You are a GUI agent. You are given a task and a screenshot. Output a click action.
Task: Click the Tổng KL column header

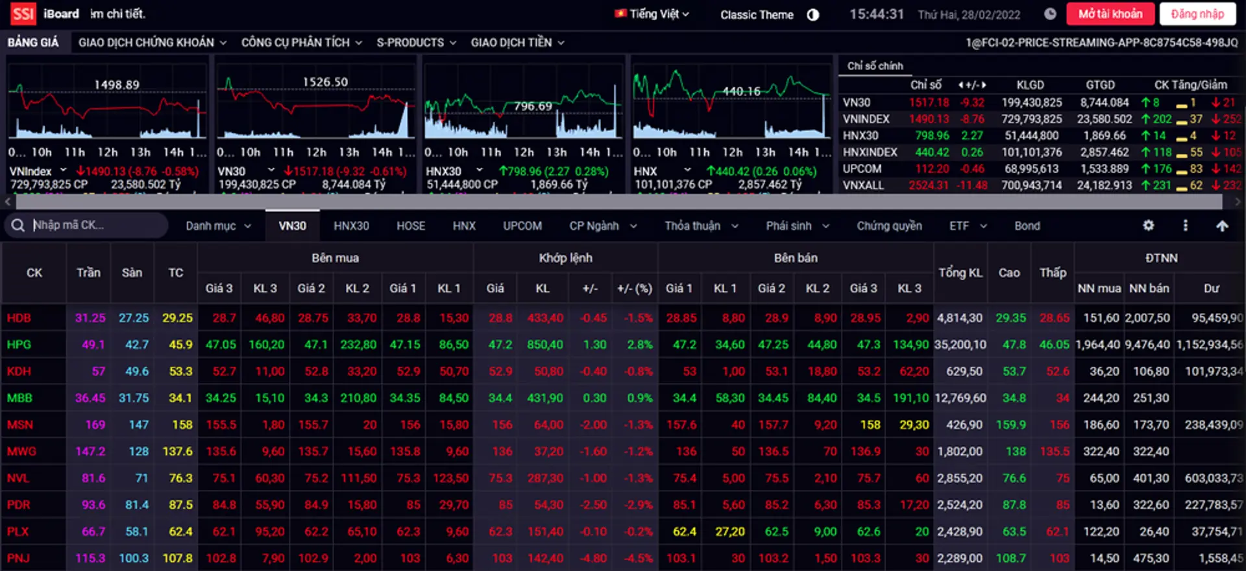coord(960,273)
